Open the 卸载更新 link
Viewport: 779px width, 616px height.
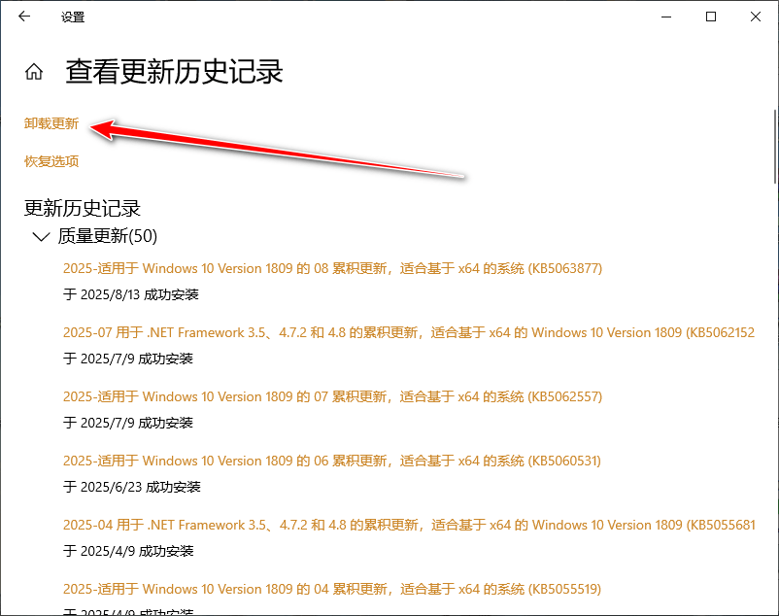51,124
